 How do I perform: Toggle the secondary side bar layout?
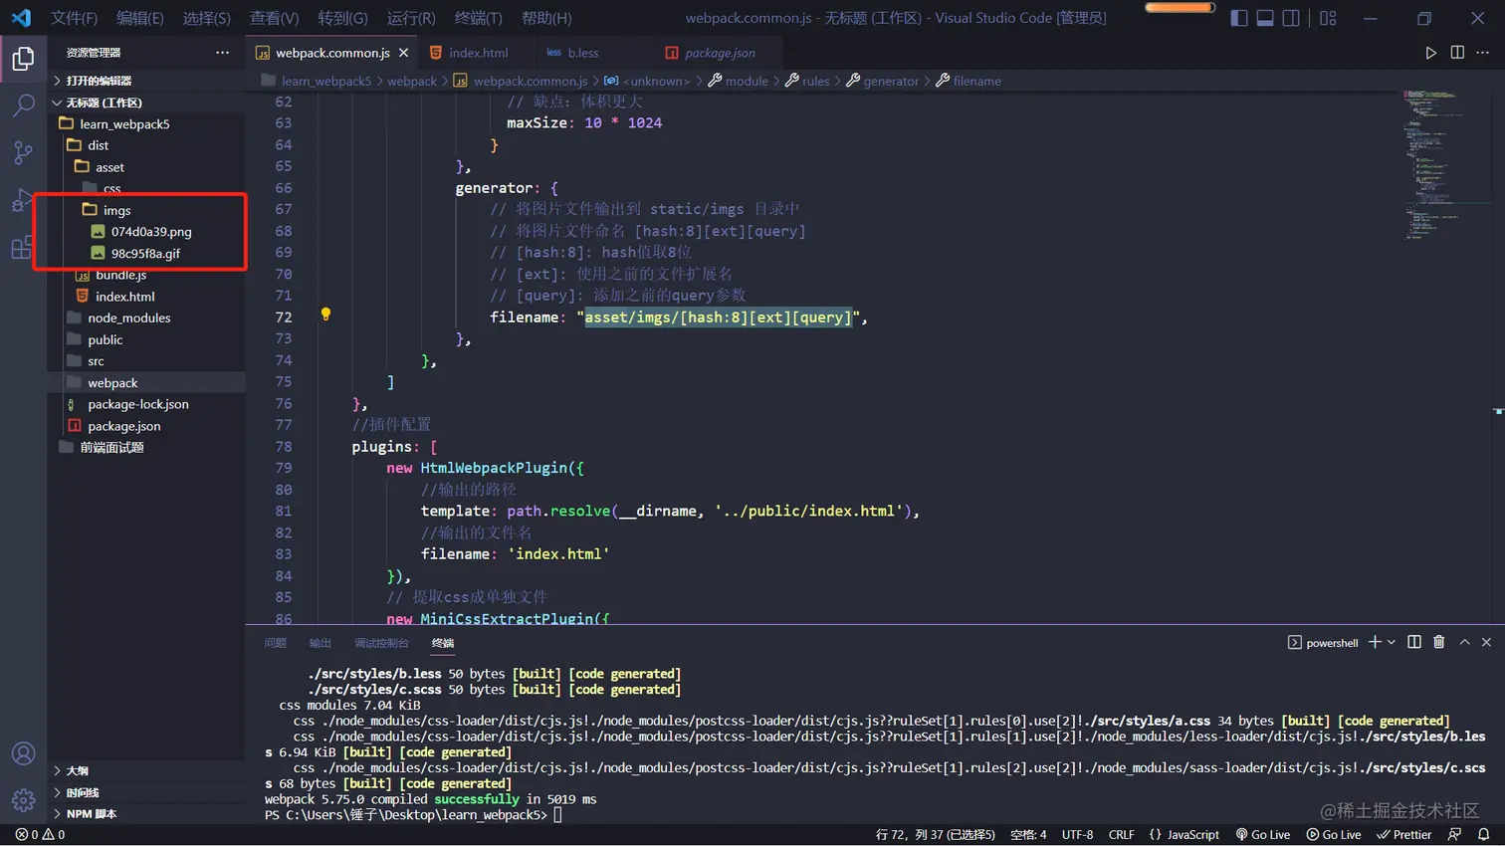tap(1291, 18)
